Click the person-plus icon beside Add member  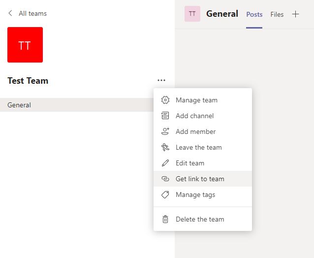[x=165, y=131]
